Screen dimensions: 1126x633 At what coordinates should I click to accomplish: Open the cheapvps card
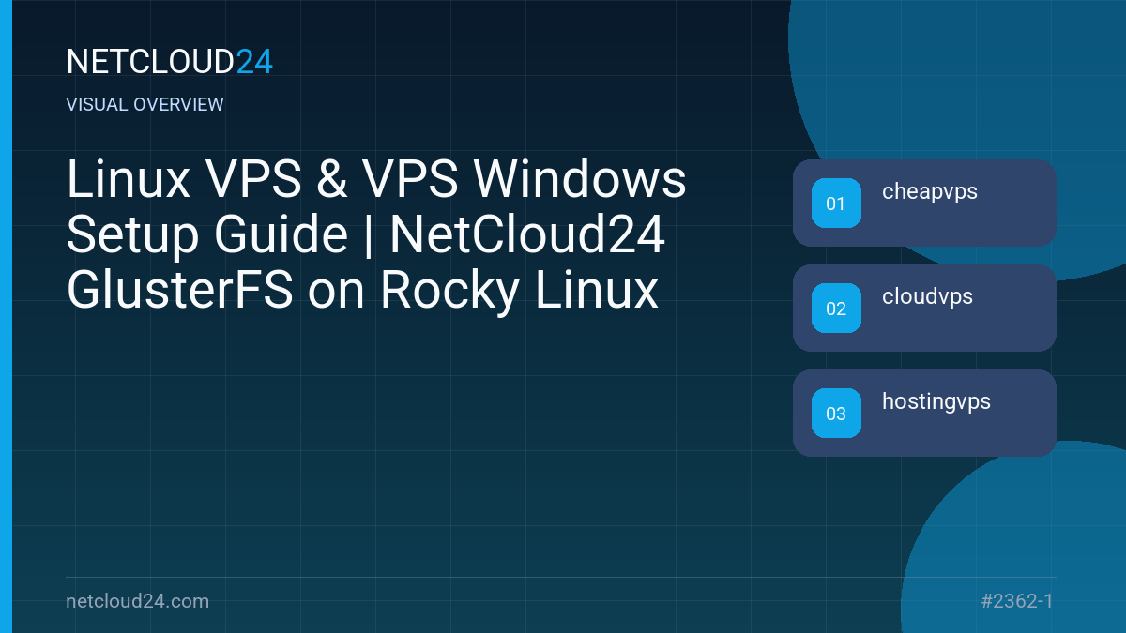pyautogui.click(x=924, y=203)
